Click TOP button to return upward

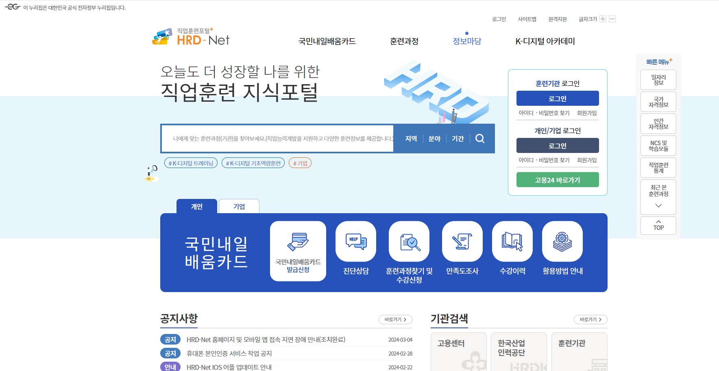click(x=658, y=225)
